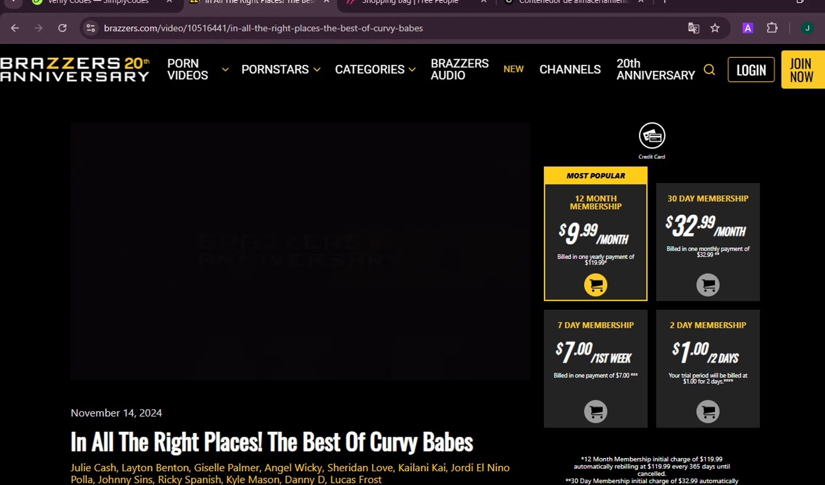Image resolution: width=825 pixels, height=485 pixels.
Task: Open Julie Cash performer link
Action: point(93,467)
